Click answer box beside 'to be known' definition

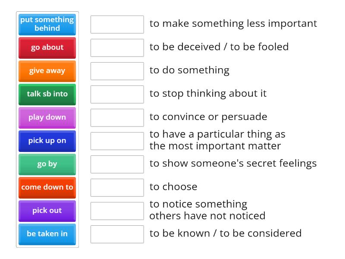coord(117,234)
